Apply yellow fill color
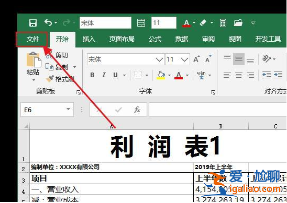 coord(161,75)
